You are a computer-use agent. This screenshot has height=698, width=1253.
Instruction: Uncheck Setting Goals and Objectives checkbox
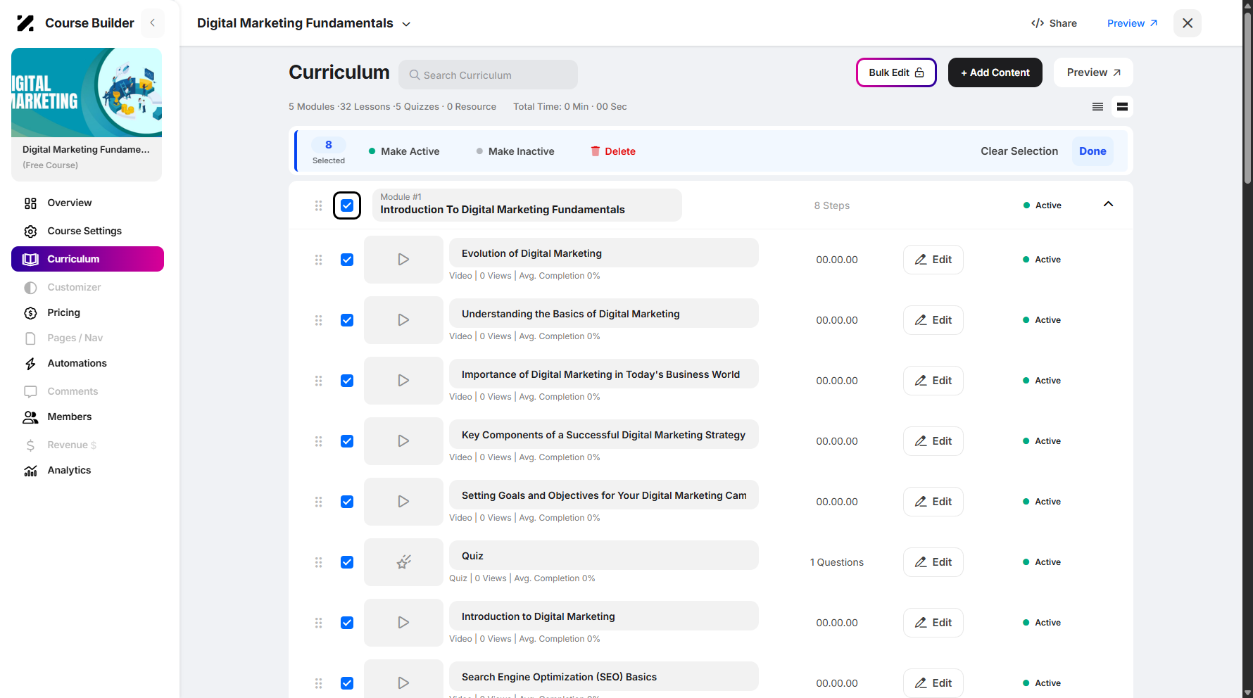point(347,502)
